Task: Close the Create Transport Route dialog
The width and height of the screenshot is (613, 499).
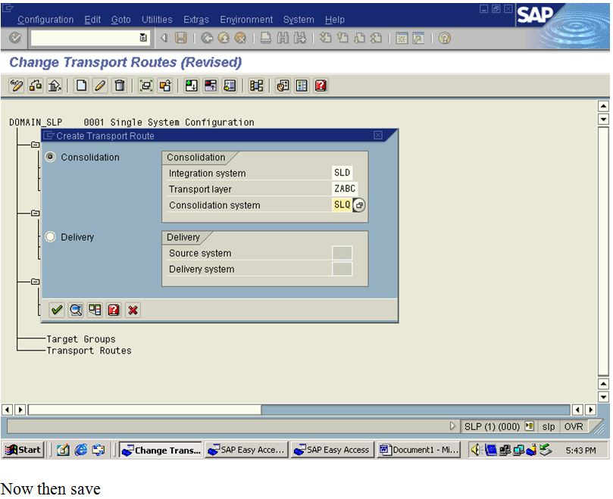Action: coord(377,136)
